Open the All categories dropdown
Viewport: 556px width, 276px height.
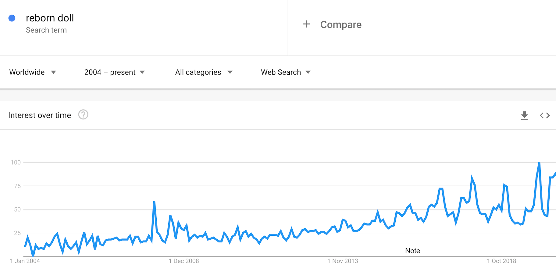pos(204,72)
